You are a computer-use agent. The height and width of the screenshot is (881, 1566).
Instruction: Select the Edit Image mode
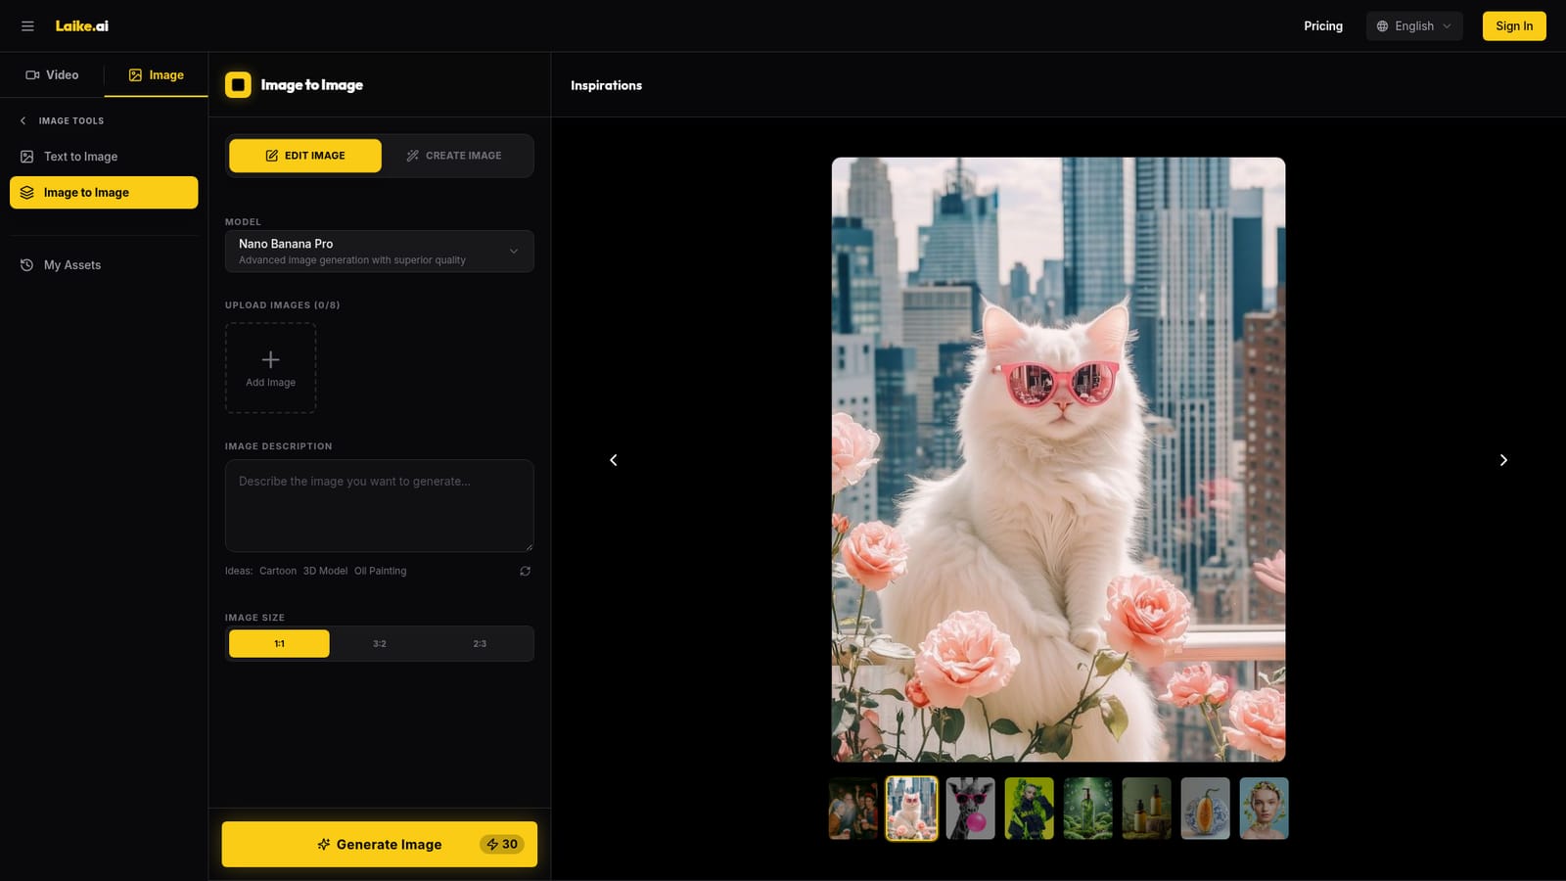click(x=305, y=156)
